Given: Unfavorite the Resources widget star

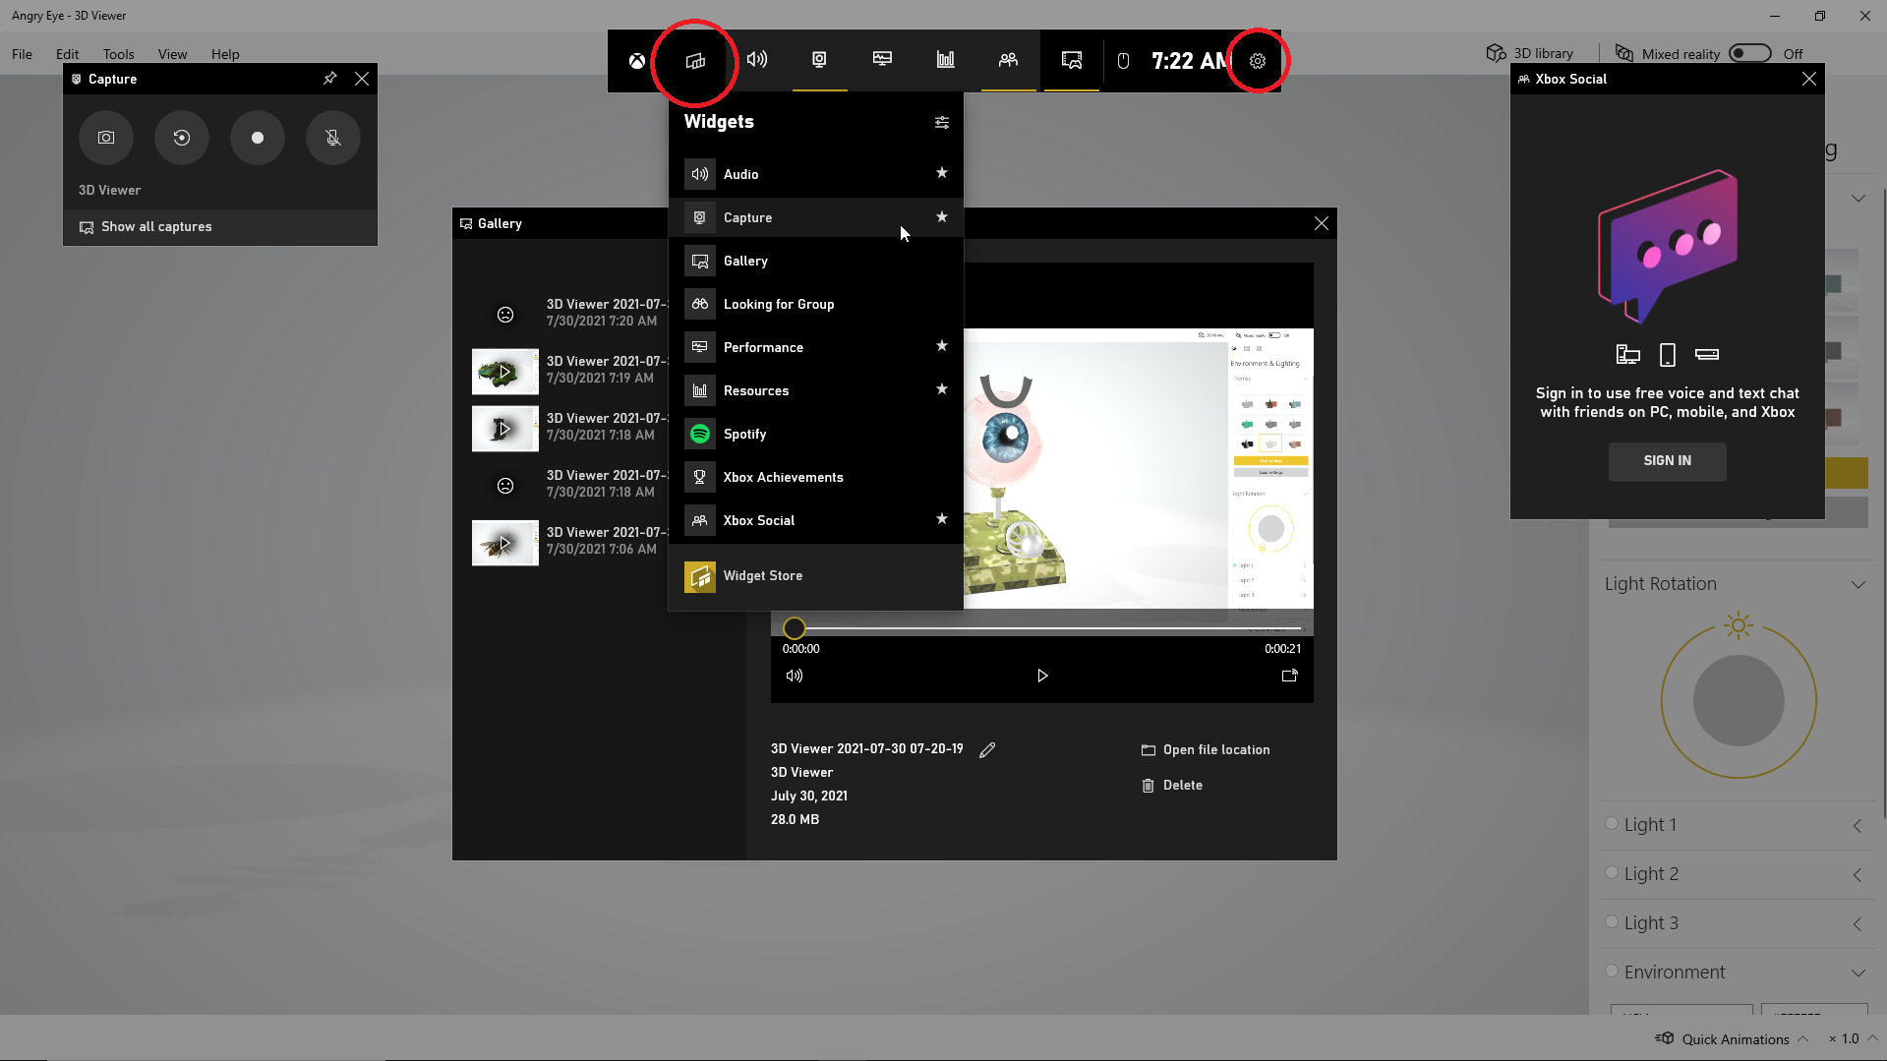Looking at the screenshot, I should pyautogui.click(x=942, y=389).
